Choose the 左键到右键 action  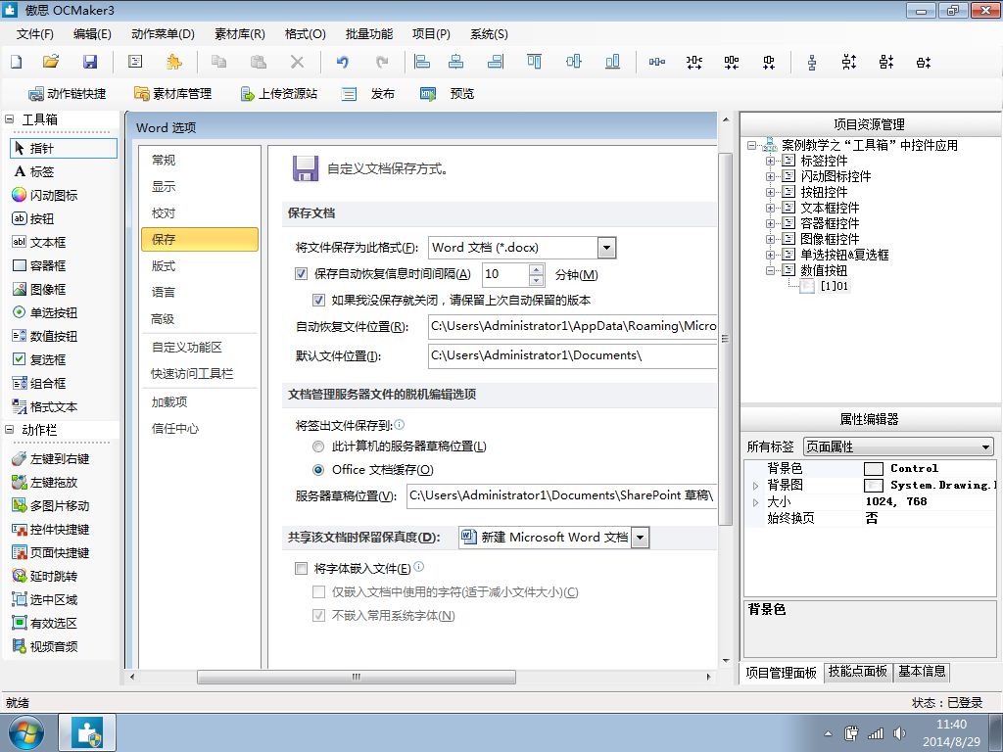point(51,459)
